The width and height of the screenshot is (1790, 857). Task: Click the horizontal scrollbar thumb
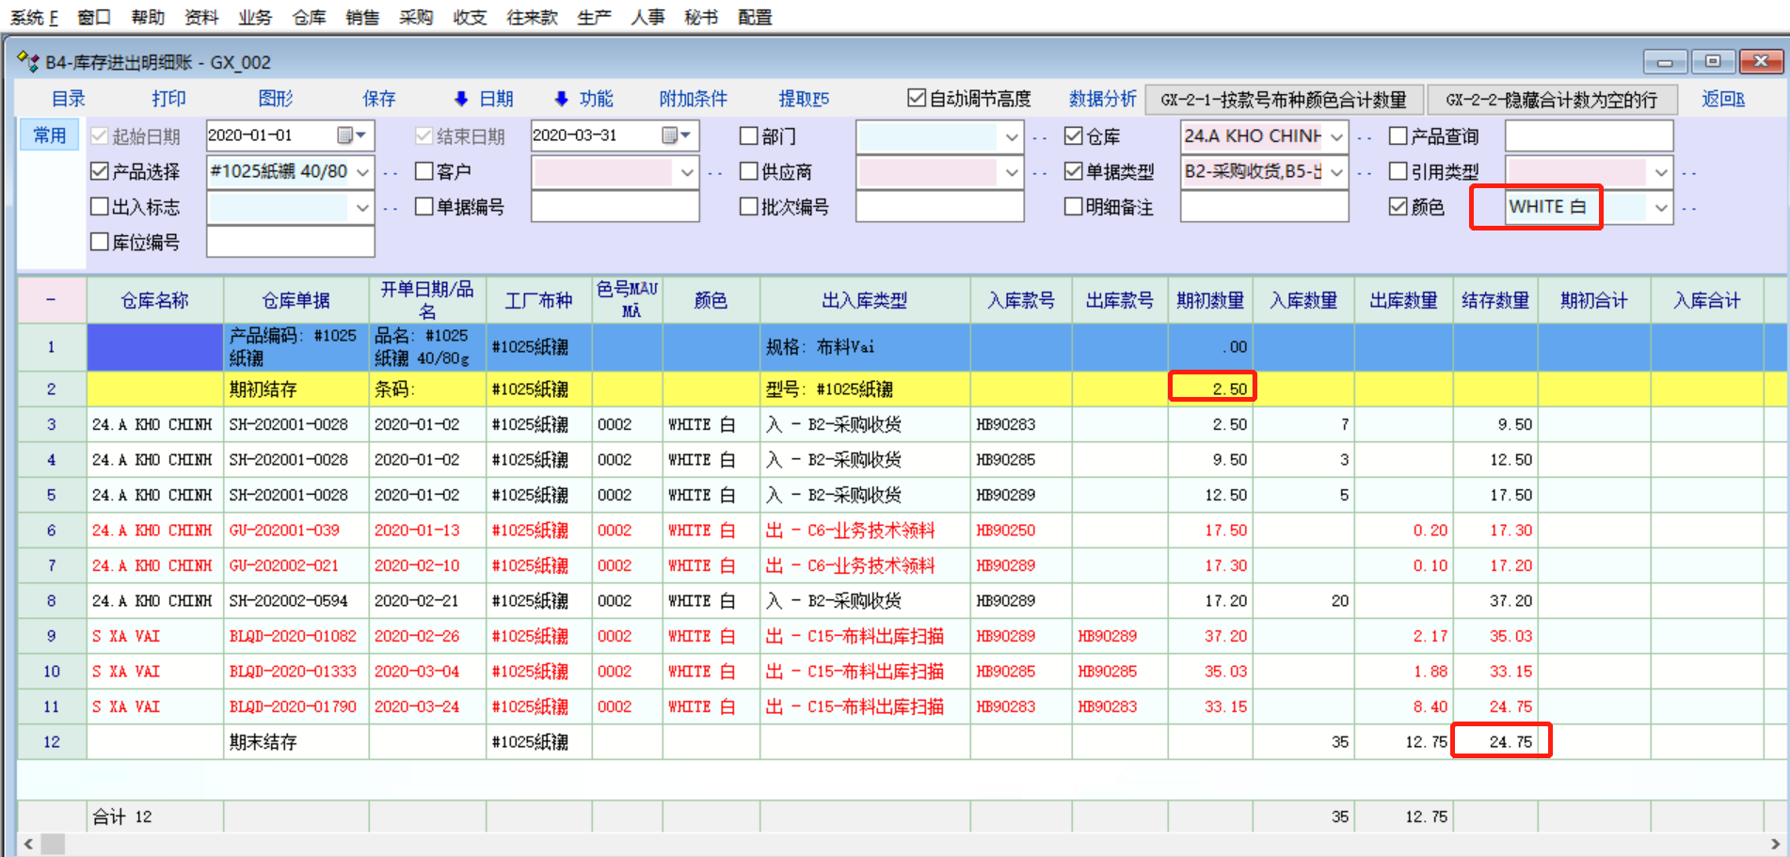(x=54, y=844)
